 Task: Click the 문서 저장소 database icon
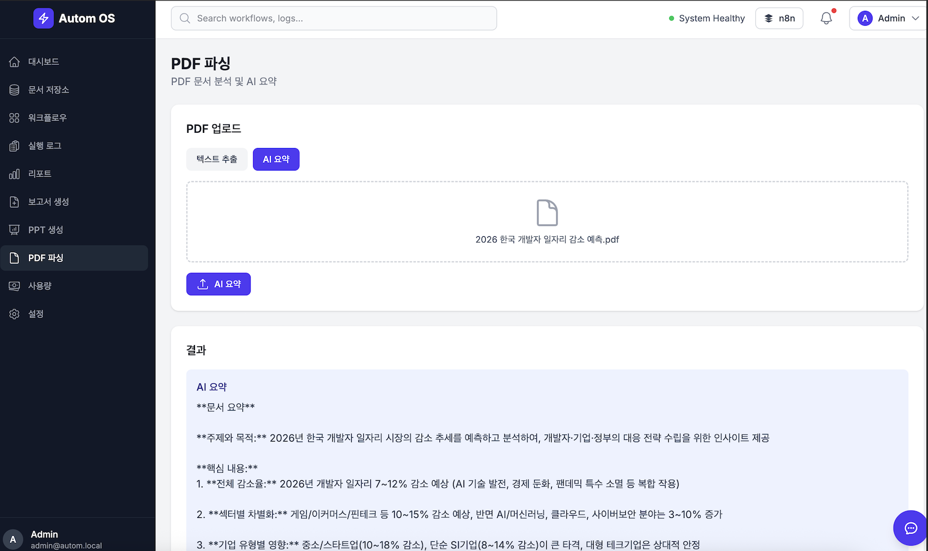15,90
